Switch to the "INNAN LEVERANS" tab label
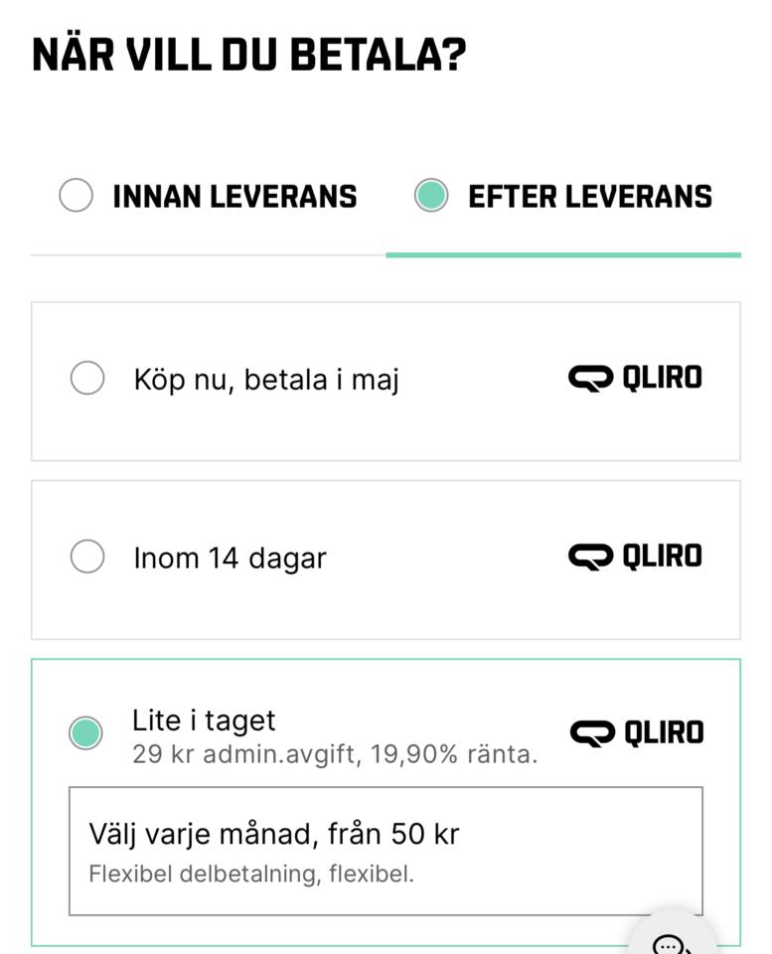 pos(234,197)
